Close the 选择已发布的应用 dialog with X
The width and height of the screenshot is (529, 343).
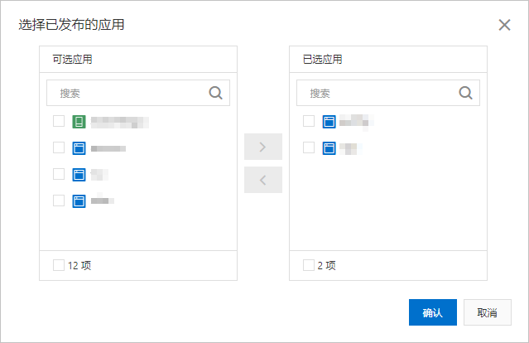click(504, 25)
